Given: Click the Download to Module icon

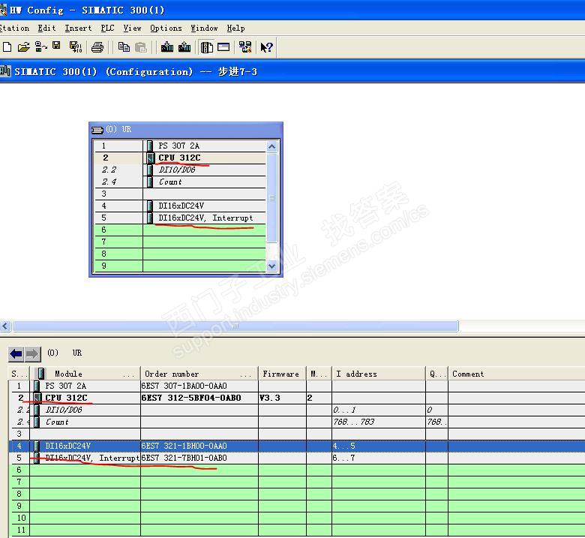Looking at the screenshot, I should [166, 47].
